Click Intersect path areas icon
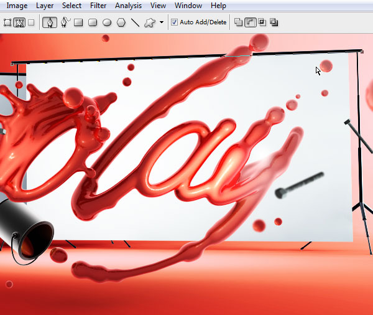 (x=262, y=22)
